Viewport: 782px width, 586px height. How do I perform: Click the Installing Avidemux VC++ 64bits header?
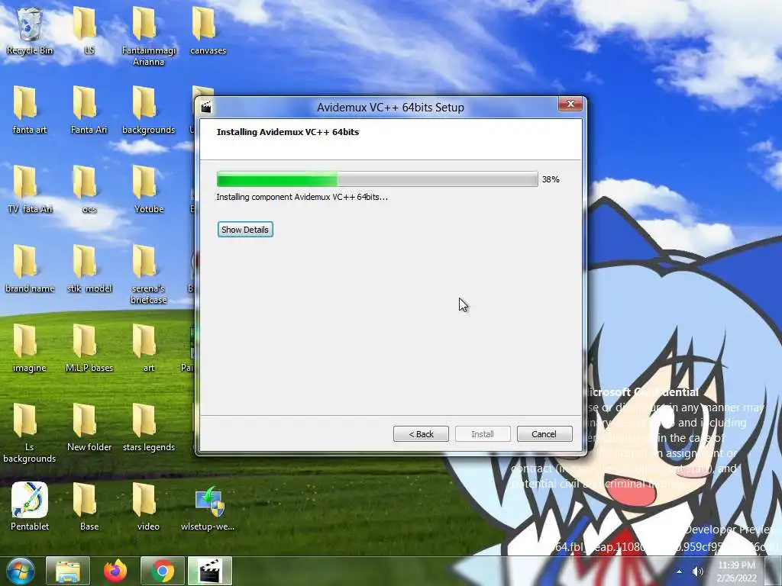click(288, 132)
